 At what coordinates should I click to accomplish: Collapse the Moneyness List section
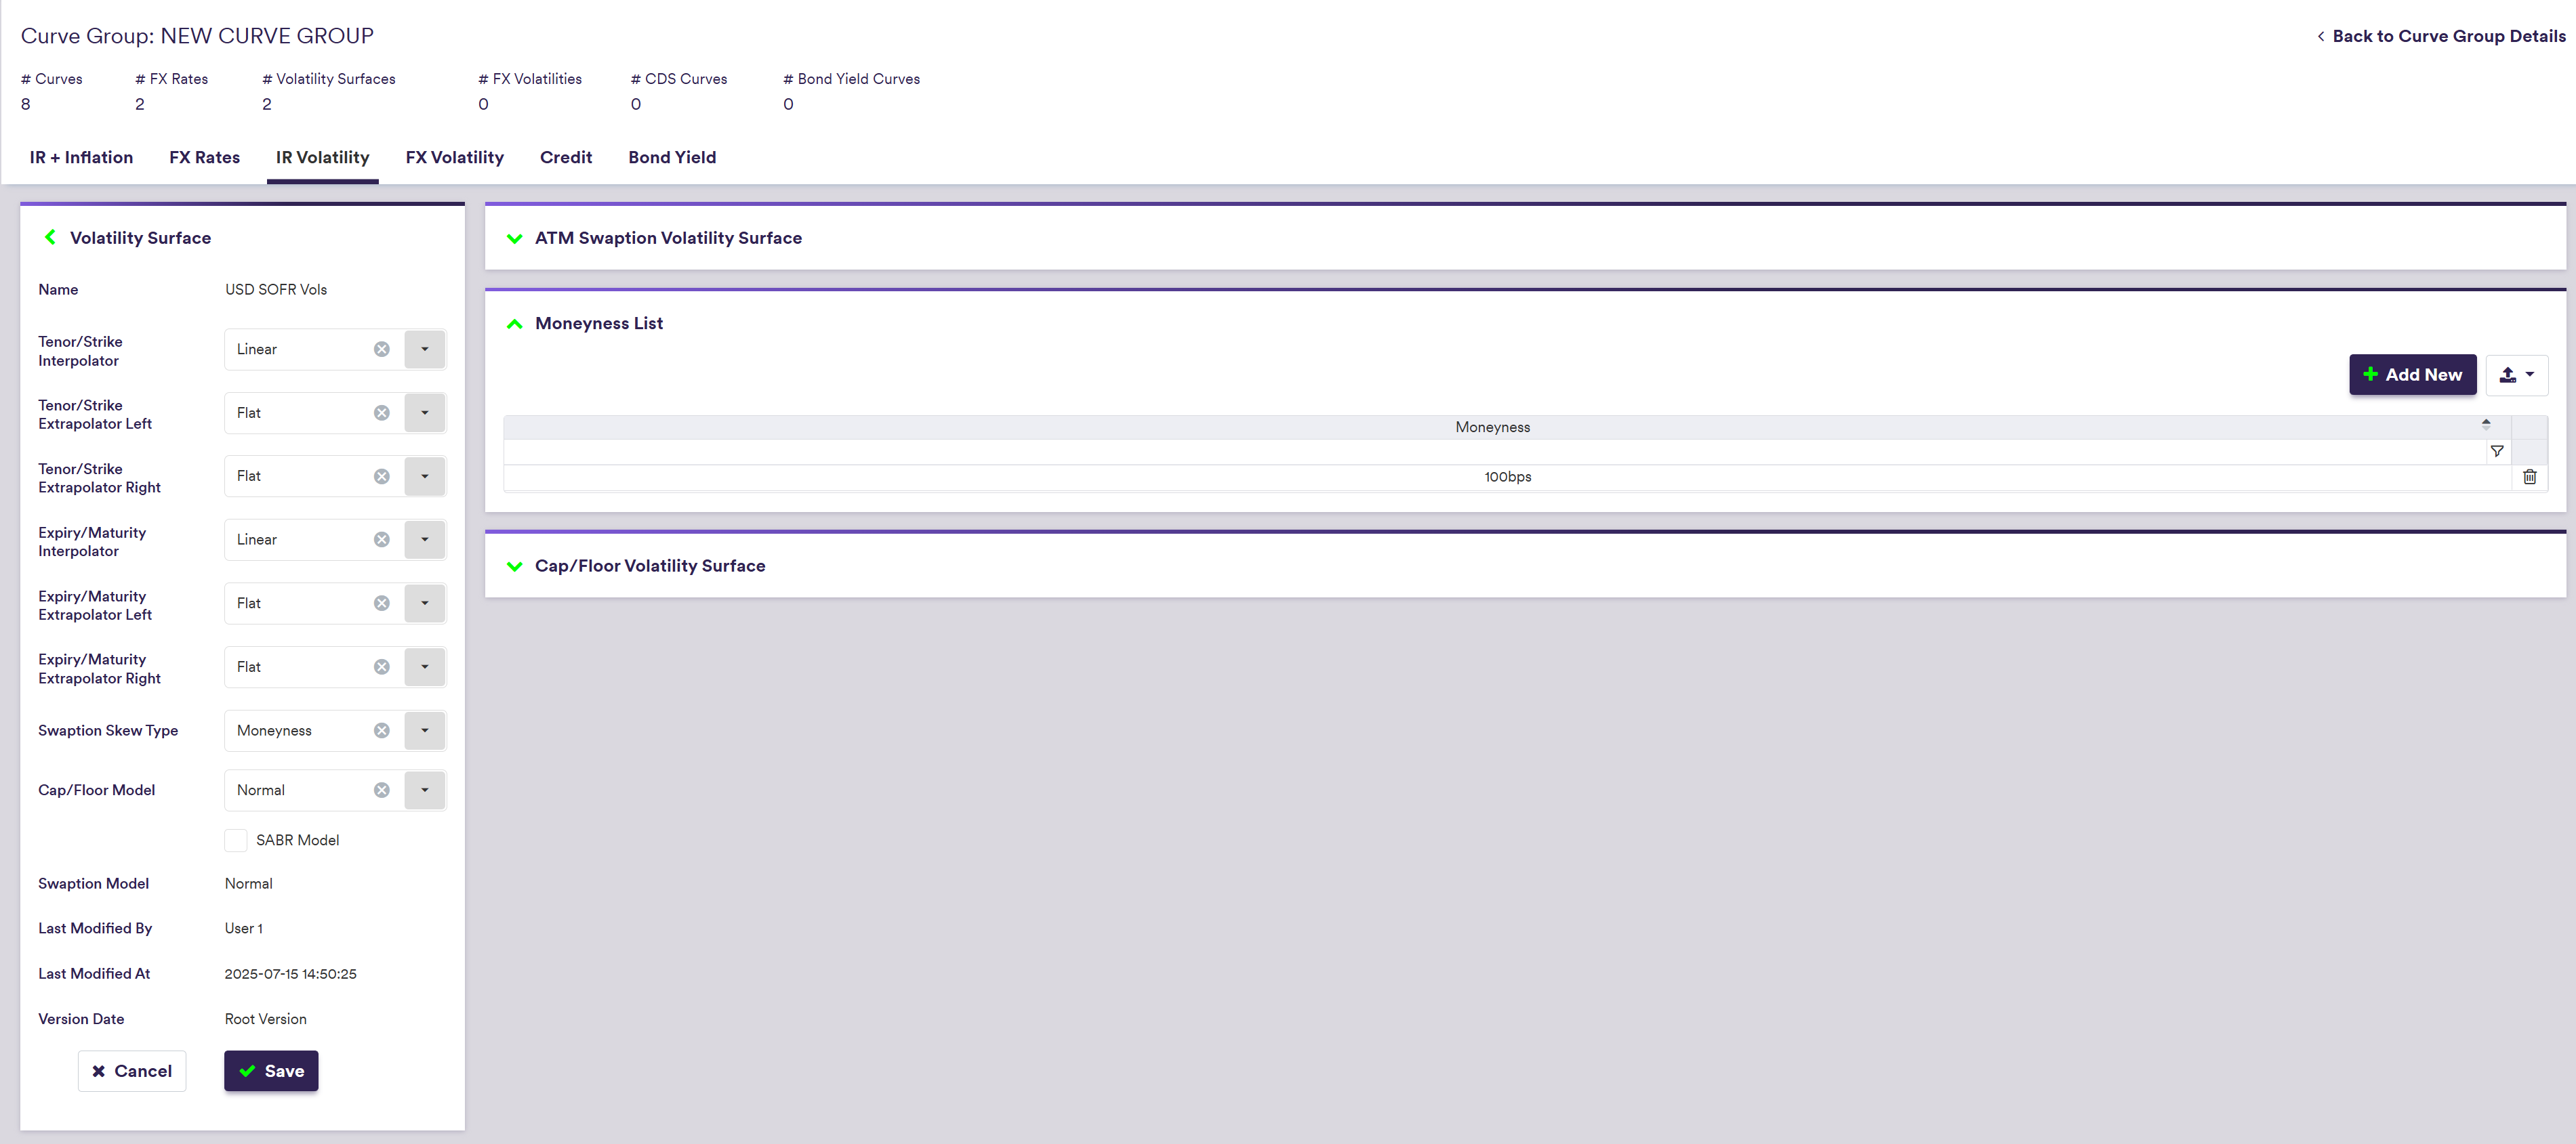point(515,324)
